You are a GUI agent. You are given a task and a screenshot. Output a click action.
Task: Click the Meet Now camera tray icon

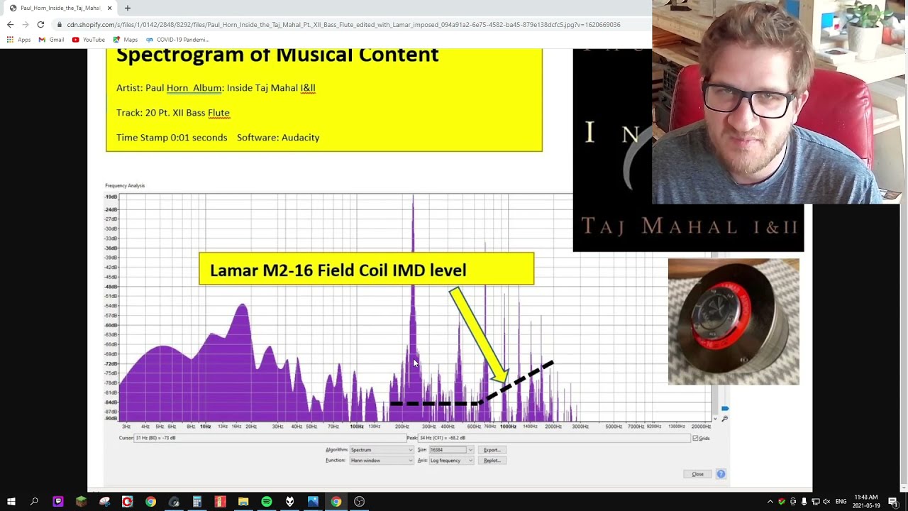tap(793, 502)
